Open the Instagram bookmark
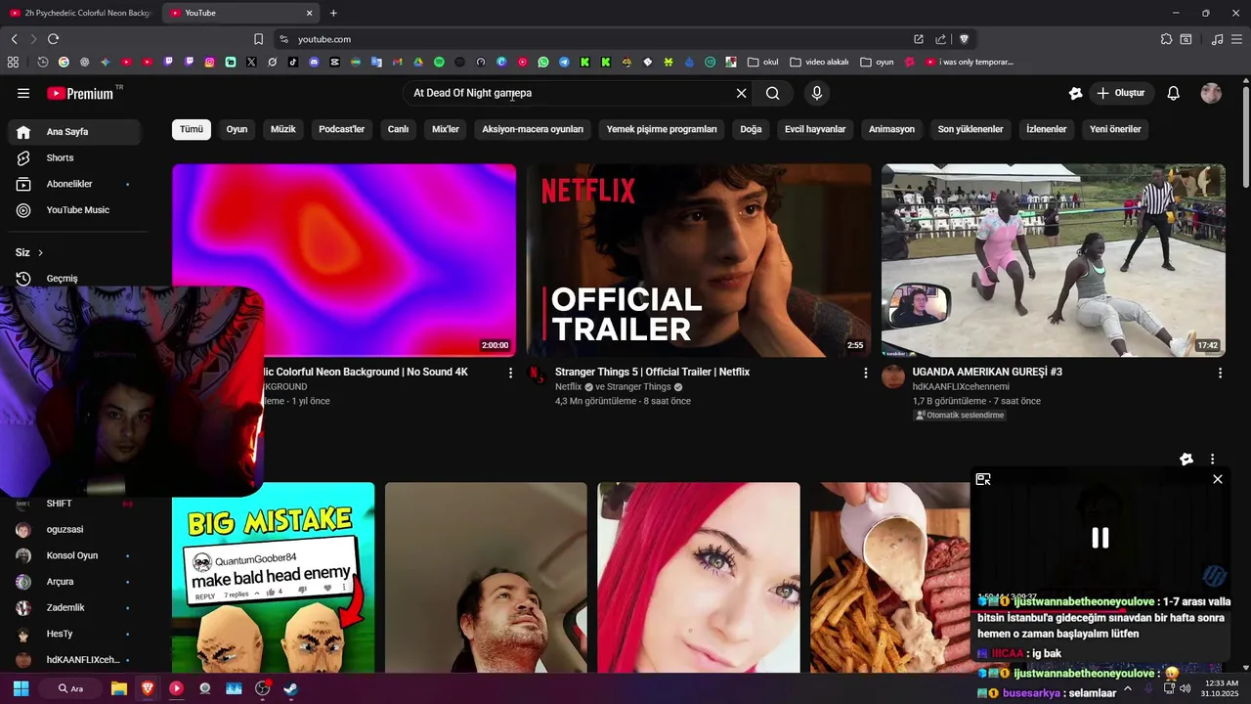 [x=209, y=62]
